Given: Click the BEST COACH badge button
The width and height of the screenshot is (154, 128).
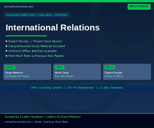Looking at the screenshot, I should tap(139, 7).
